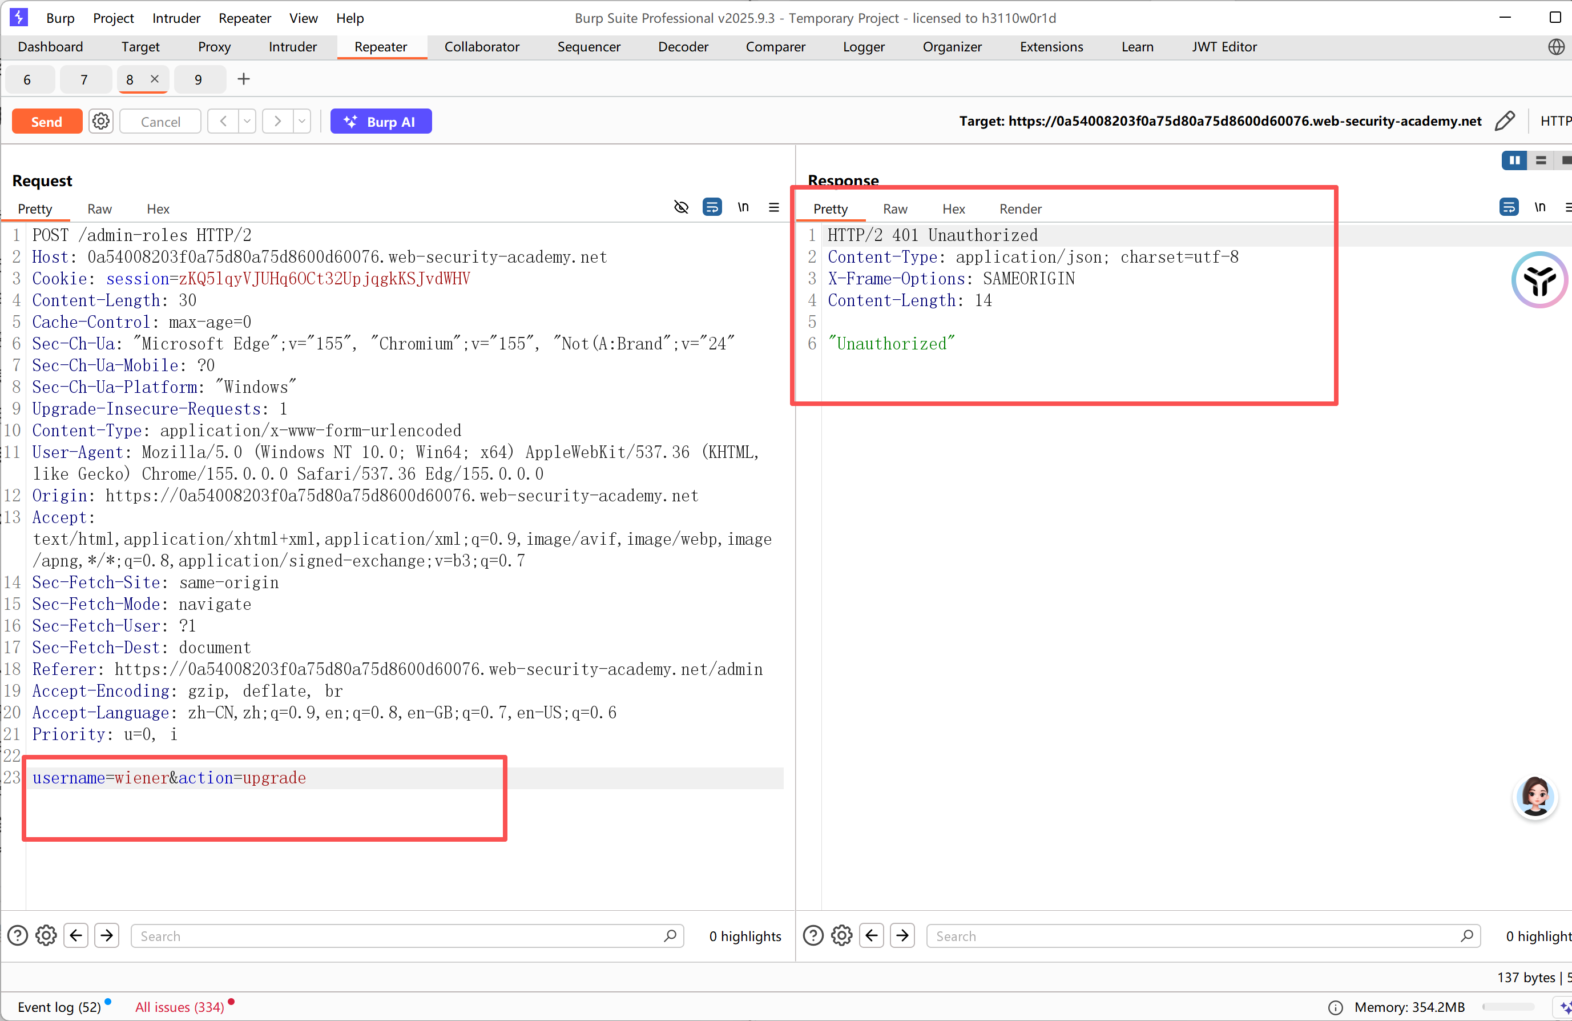
Task: Switch response view to Raw
Action: coord(895,209)
